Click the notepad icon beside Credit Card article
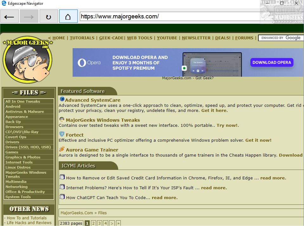The width and height of the screenshot is (304, 226). tap(62, 177)
